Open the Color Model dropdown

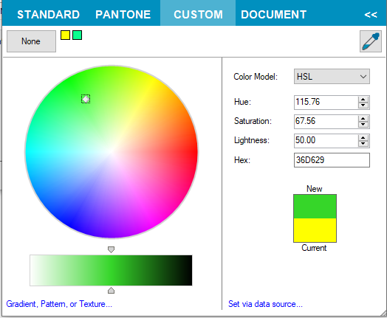click(332, 77)
